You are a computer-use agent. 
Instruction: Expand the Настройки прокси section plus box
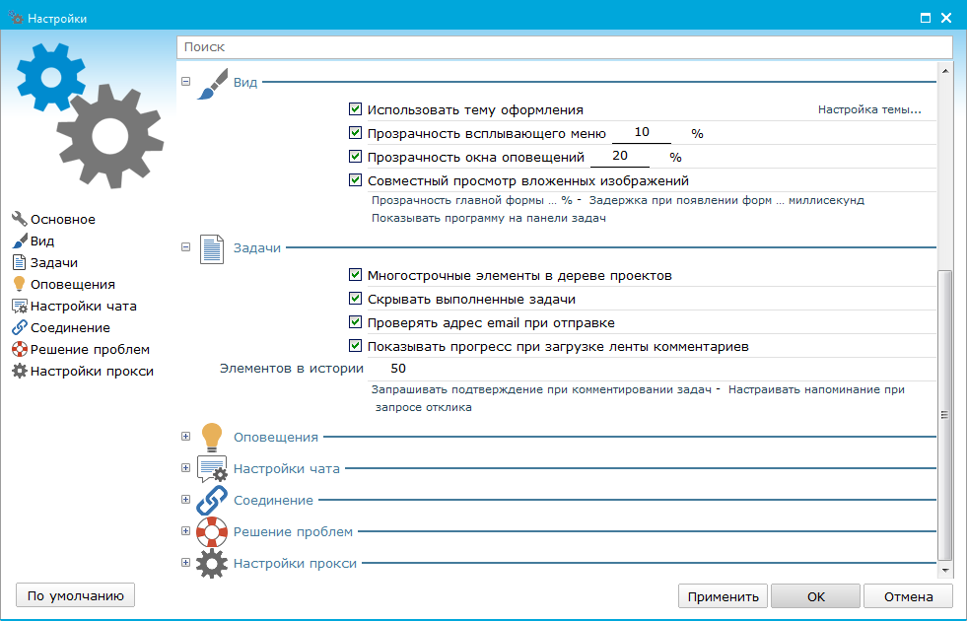[185, 562]
